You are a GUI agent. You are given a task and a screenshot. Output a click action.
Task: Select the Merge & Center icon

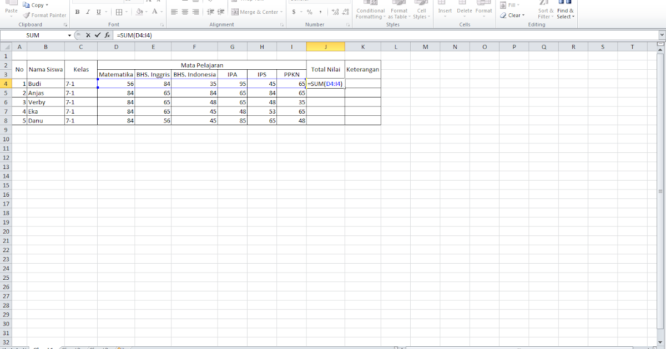(x=235, y=11)
